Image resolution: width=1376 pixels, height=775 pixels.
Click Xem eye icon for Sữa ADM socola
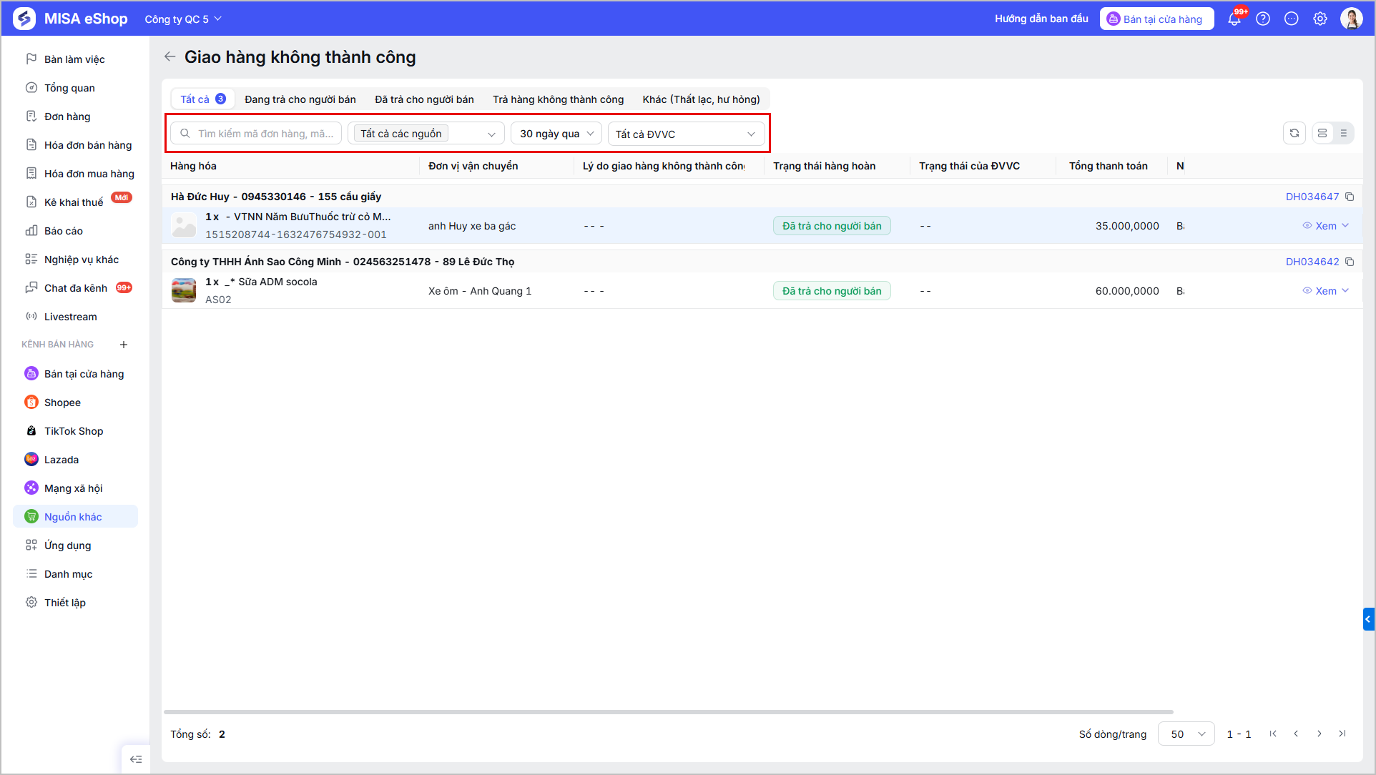(1307, 291)
